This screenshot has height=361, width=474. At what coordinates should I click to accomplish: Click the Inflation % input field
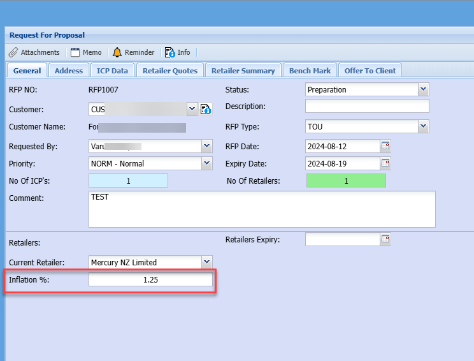point(150,280)
